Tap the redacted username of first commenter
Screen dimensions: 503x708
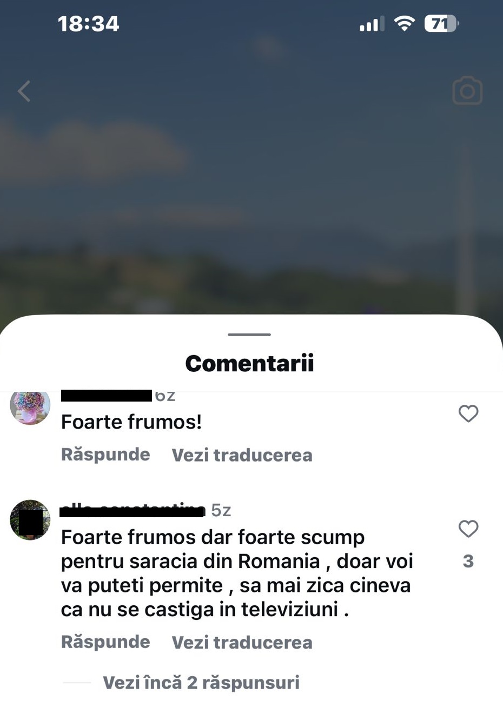106,396
